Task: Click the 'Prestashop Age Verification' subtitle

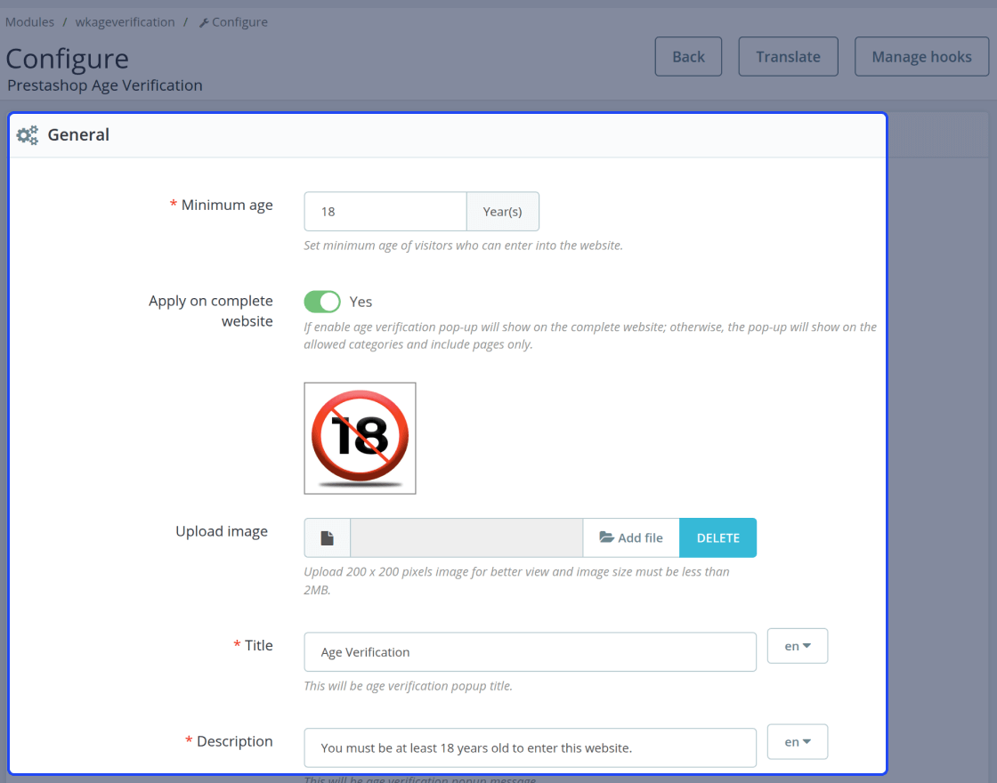Action: click(105, 85)
